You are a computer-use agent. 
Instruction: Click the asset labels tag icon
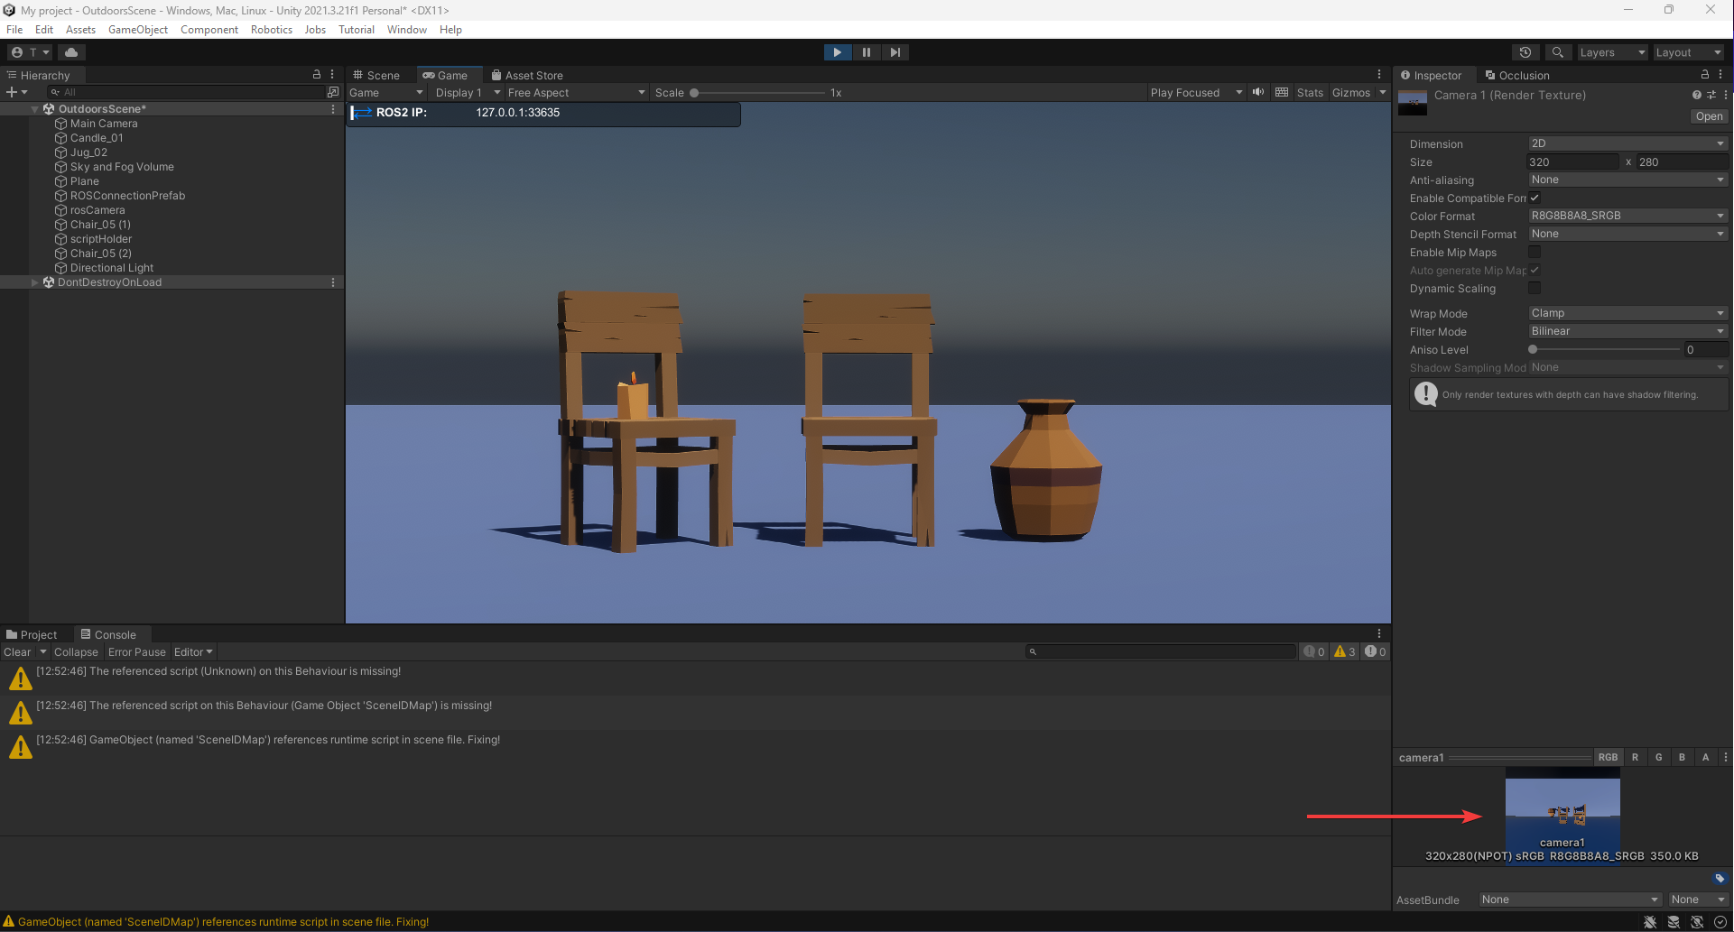pos(1720,878)
